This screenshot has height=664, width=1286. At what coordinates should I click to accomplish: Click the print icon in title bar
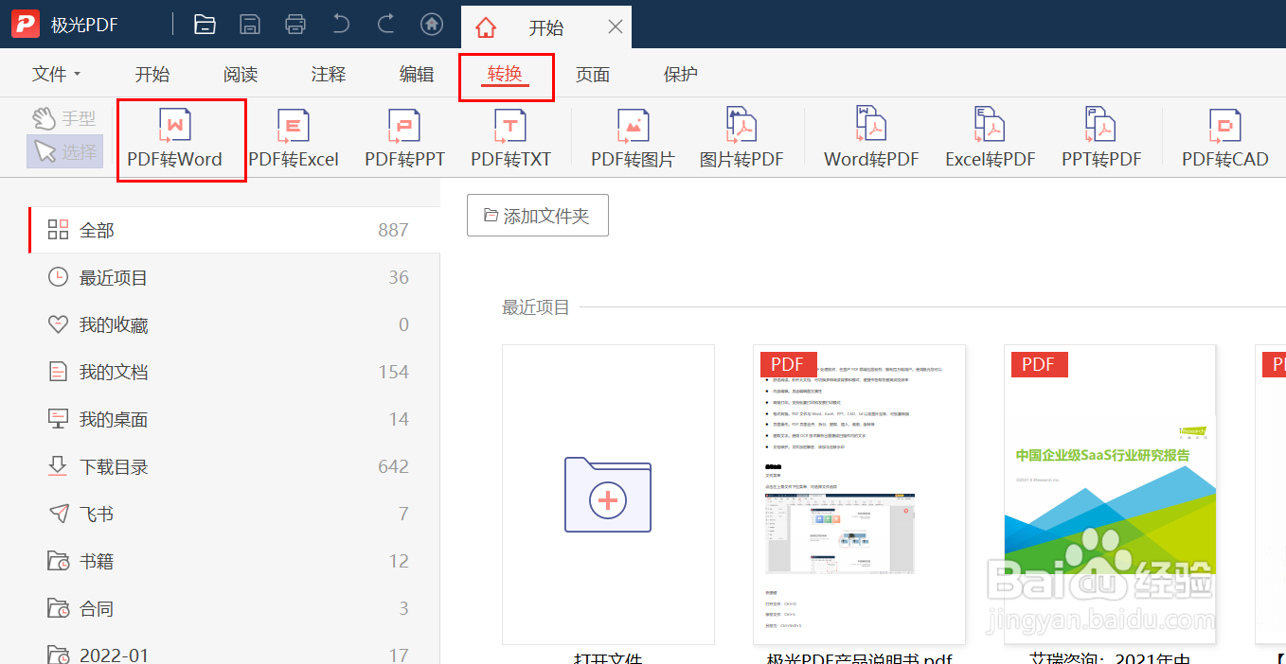(295, 25)
